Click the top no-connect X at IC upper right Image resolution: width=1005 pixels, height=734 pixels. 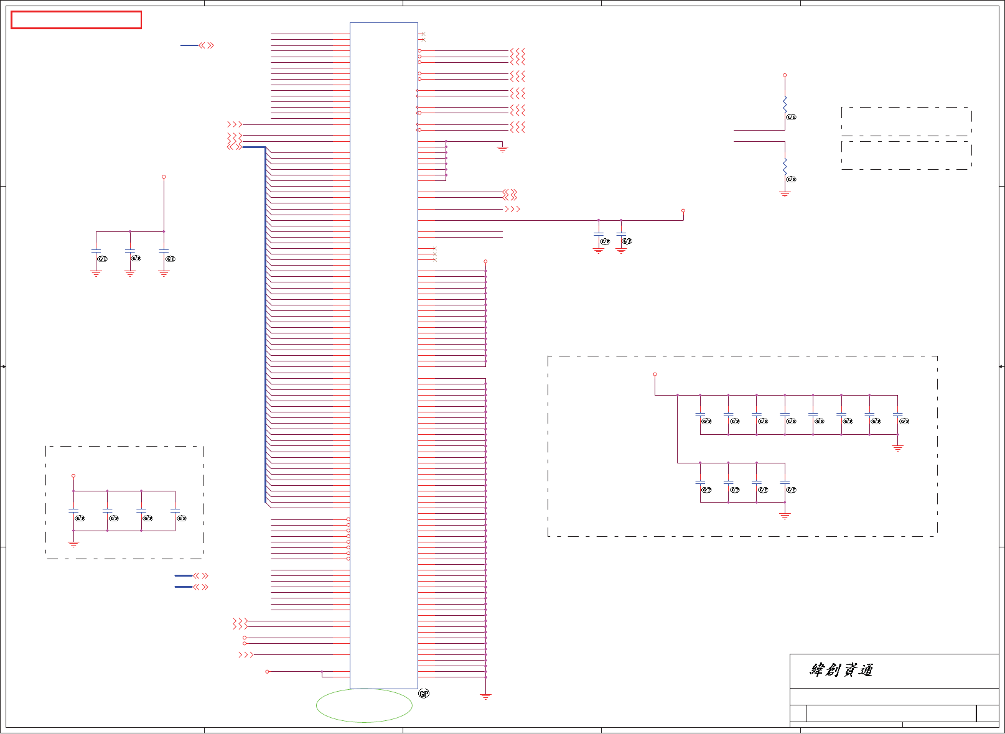[423, 34]
